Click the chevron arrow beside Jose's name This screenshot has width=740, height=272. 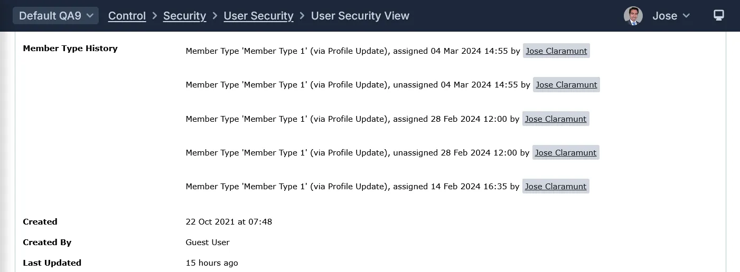click(687, 16)
